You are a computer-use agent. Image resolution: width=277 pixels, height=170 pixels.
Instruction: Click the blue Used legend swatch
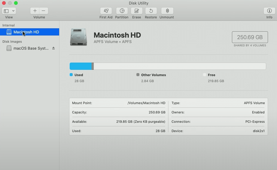click(71, 75)
